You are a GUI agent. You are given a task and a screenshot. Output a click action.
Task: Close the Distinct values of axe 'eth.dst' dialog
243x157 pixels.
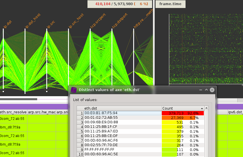pyautogui.click(x=212, y=90)
